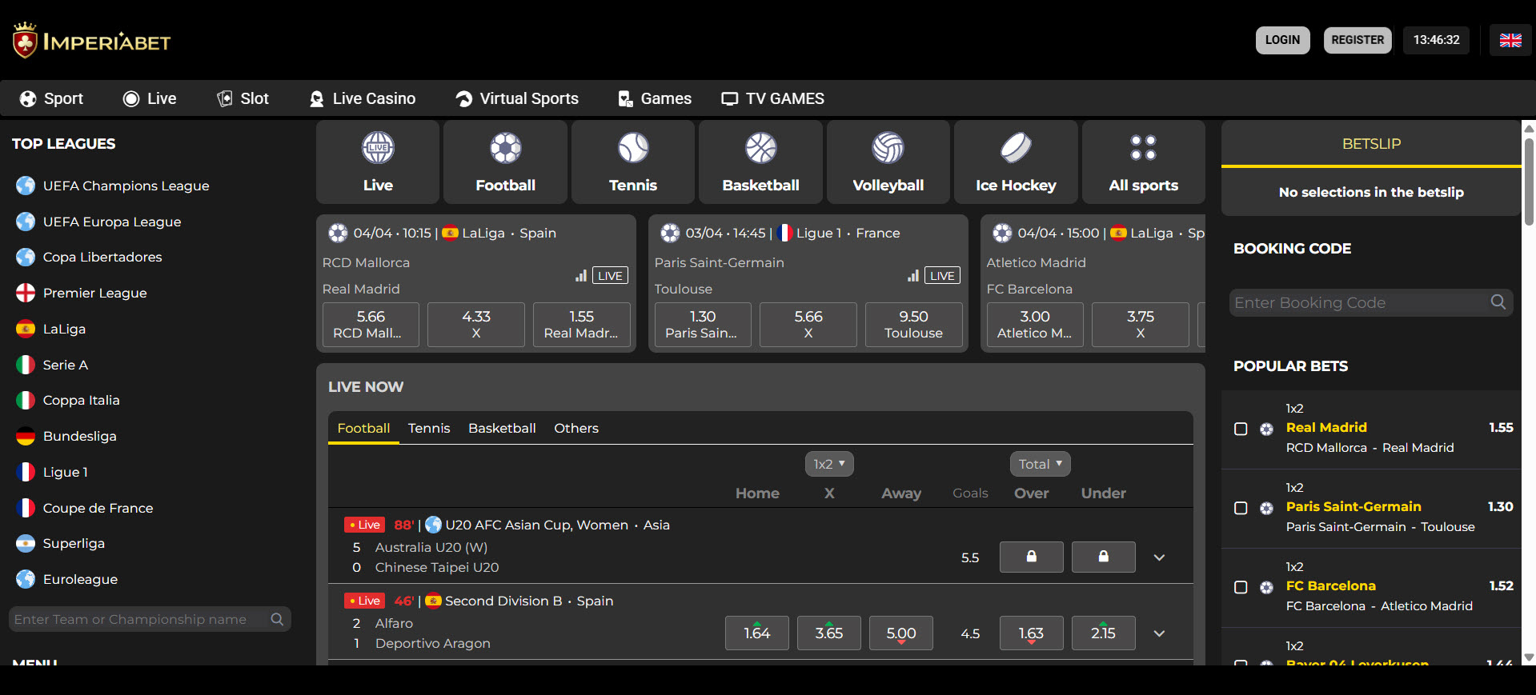
Task: Switch to the Tennis live tab
Action: point(429,428)
